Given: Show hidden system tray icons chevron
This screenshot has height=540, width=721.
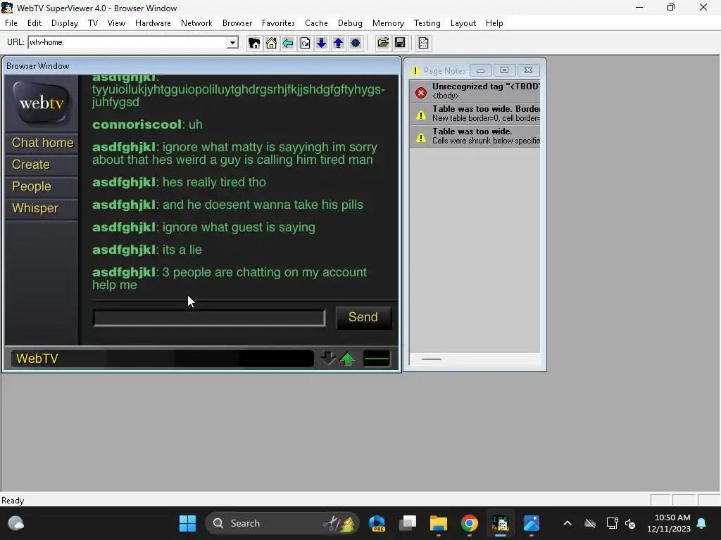Looking at the screenshot, I should coord(568,523).
